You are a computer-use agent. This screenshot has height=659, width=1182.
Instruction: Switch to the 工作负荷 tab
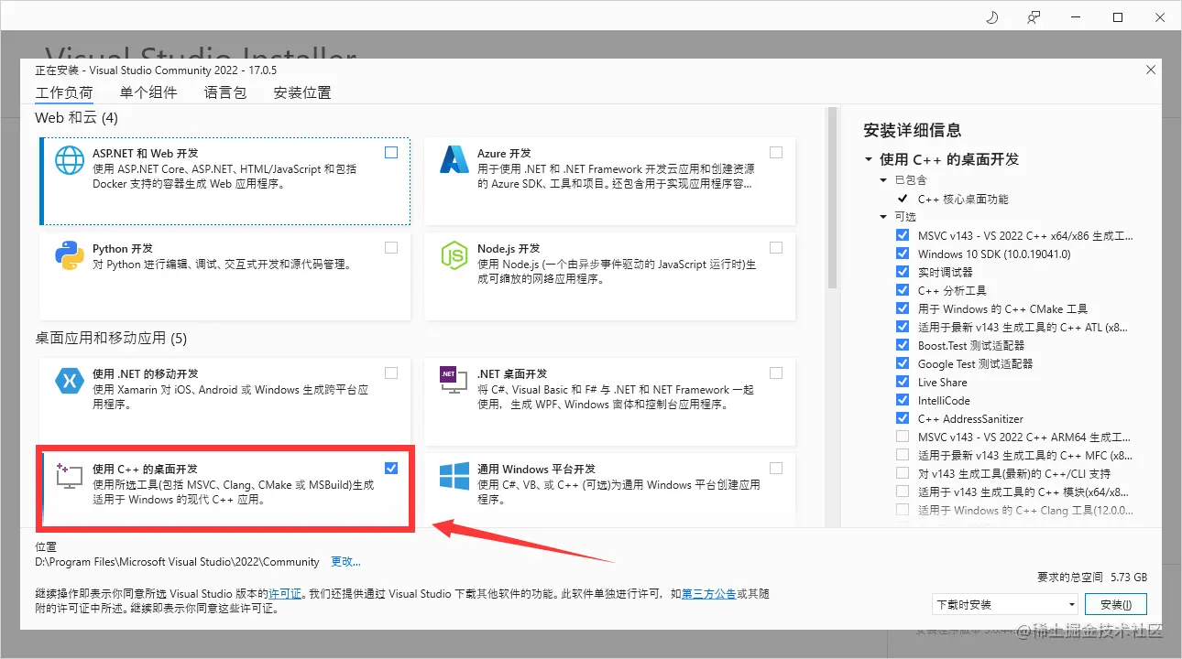click(64, 93)
